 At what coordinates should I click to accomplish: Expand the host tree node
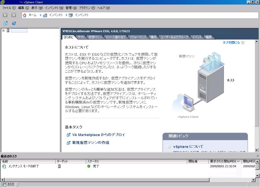click(x=3, y=30)
